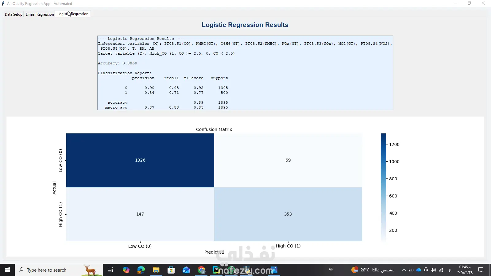Click the Task View taskbar icon

110,270
